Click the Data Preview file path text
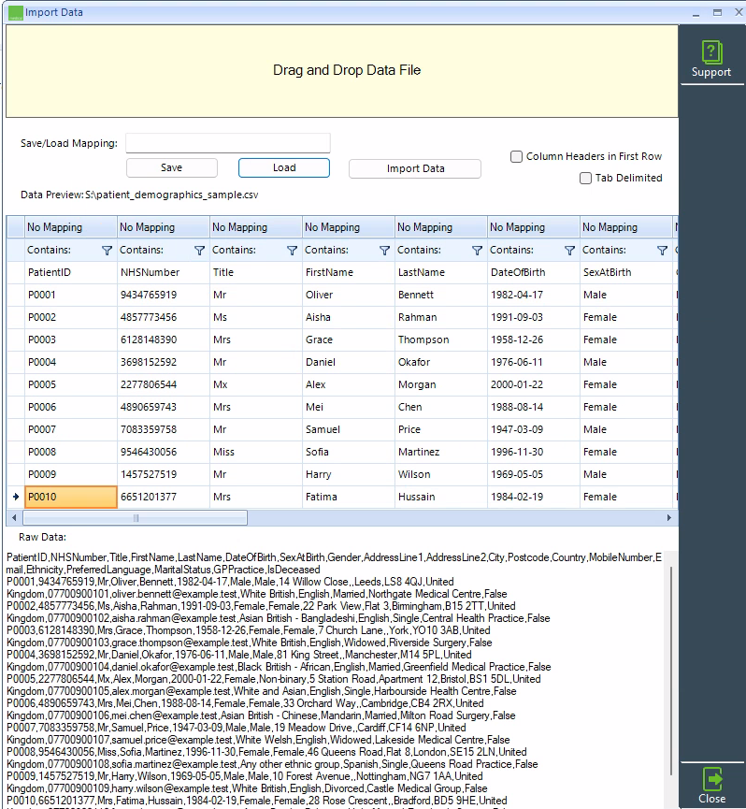 (172, 195)
